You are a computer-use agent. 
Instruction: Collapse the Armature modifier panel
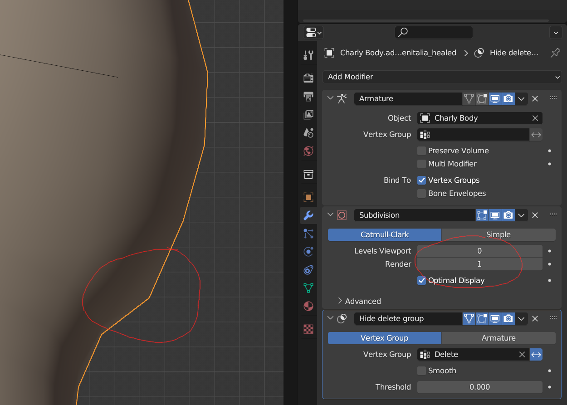point(330,98)
